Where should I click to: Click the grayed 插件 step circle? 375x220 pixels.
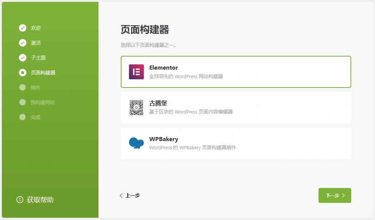click(x=23, y=87)
